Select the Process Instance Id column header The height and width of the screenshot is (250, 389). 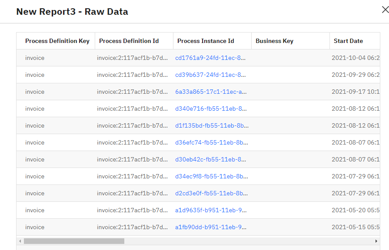pos(206,41)
